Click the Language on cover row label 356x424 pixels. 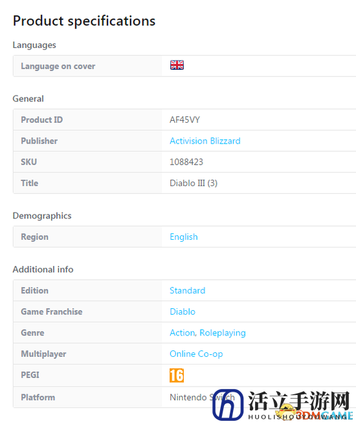[58, 66]
